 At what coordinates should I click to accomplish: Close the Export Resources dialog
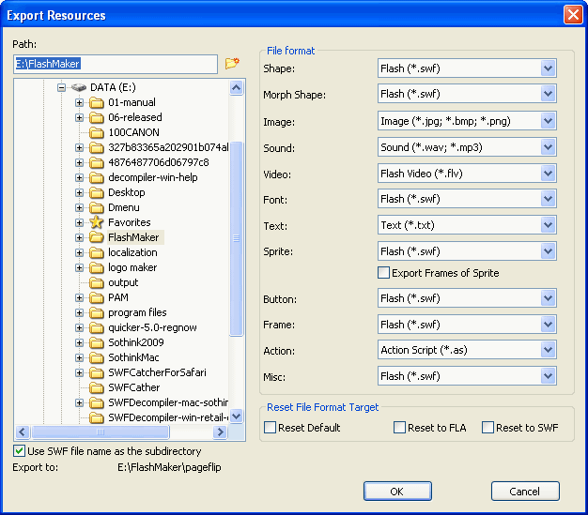(573, 15)
